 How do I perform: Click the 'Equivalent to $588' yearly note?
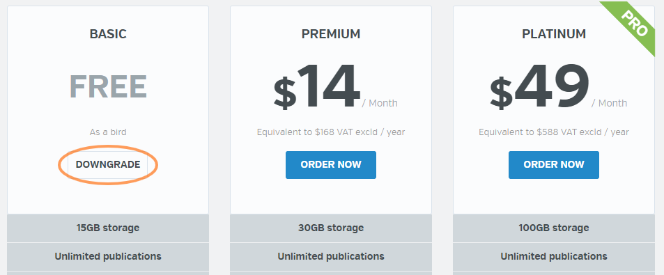pos(553,132)
